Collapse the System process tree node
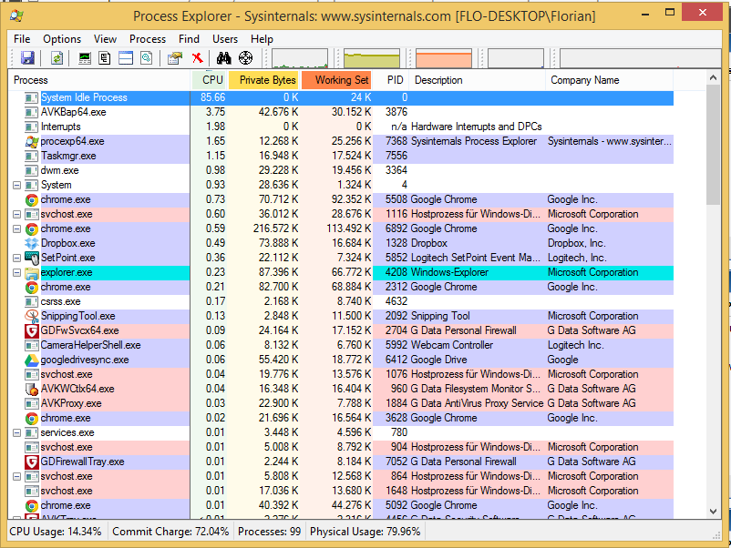 point(16,186)
